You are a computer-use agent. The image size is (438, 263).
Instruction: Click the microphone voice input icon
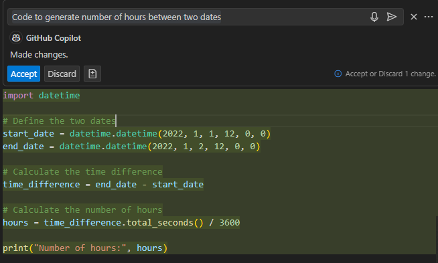pos(374,17)
